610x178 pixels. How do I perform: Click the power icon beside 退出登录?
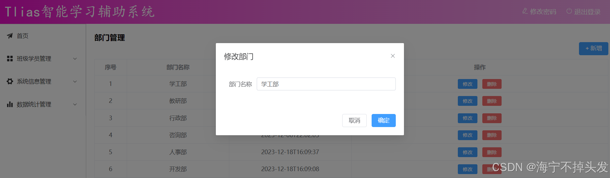(569, 11)
